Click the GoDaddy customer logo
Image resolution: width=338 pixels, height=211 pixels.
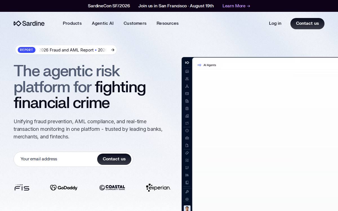(x=64, y=188)
